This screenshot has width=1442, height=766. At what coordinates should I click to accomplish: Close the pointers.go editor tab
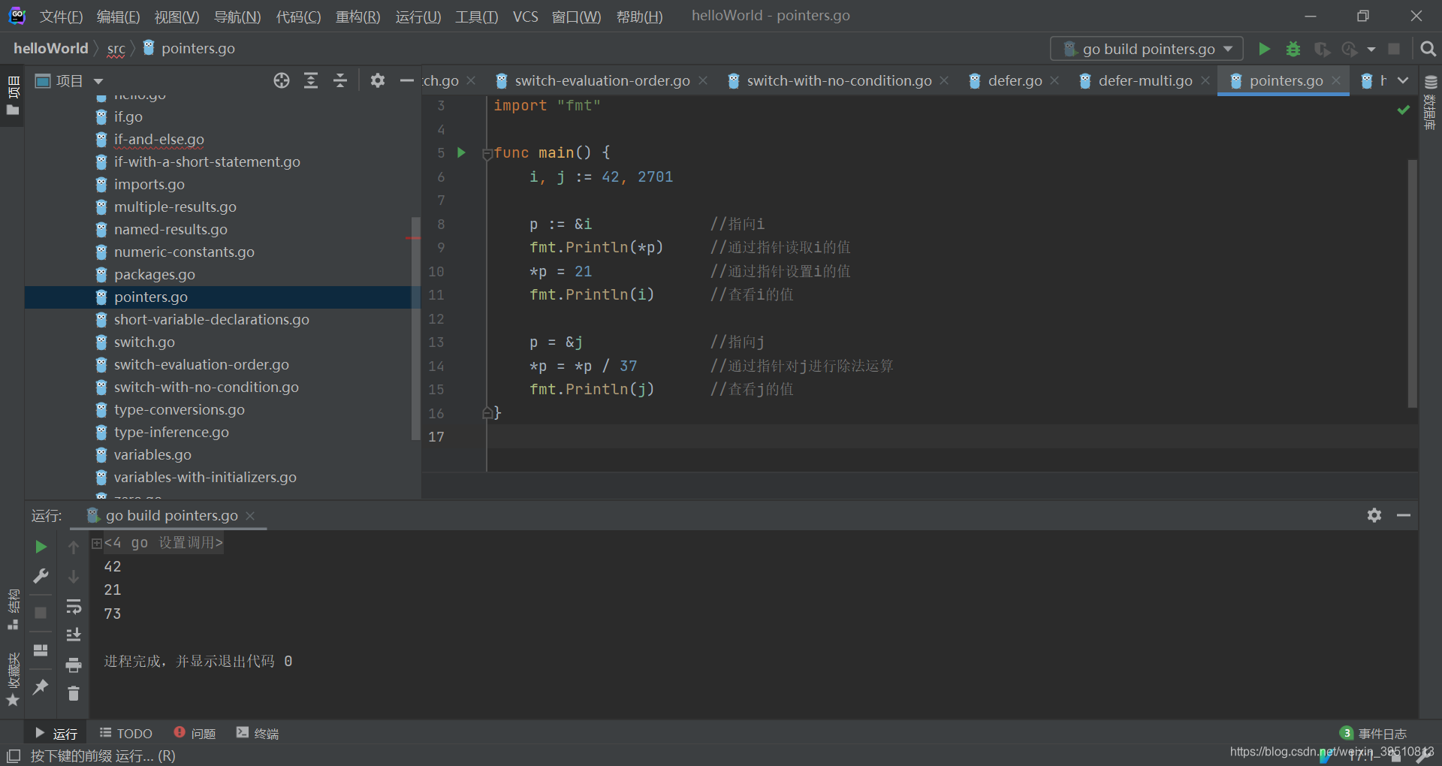pyautogui.click(x=1336, y=80)
